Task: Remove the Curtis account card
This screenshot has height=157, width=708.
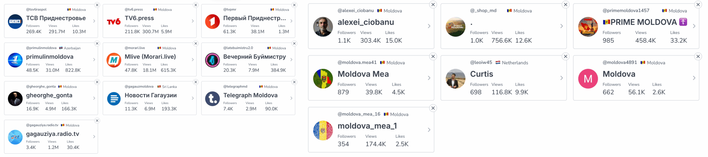Action: coord(566,56)
